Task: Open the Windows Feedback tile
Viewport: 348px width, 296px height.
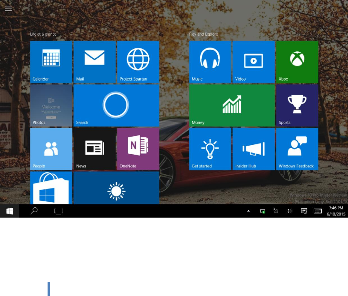Action: [297, 149]
